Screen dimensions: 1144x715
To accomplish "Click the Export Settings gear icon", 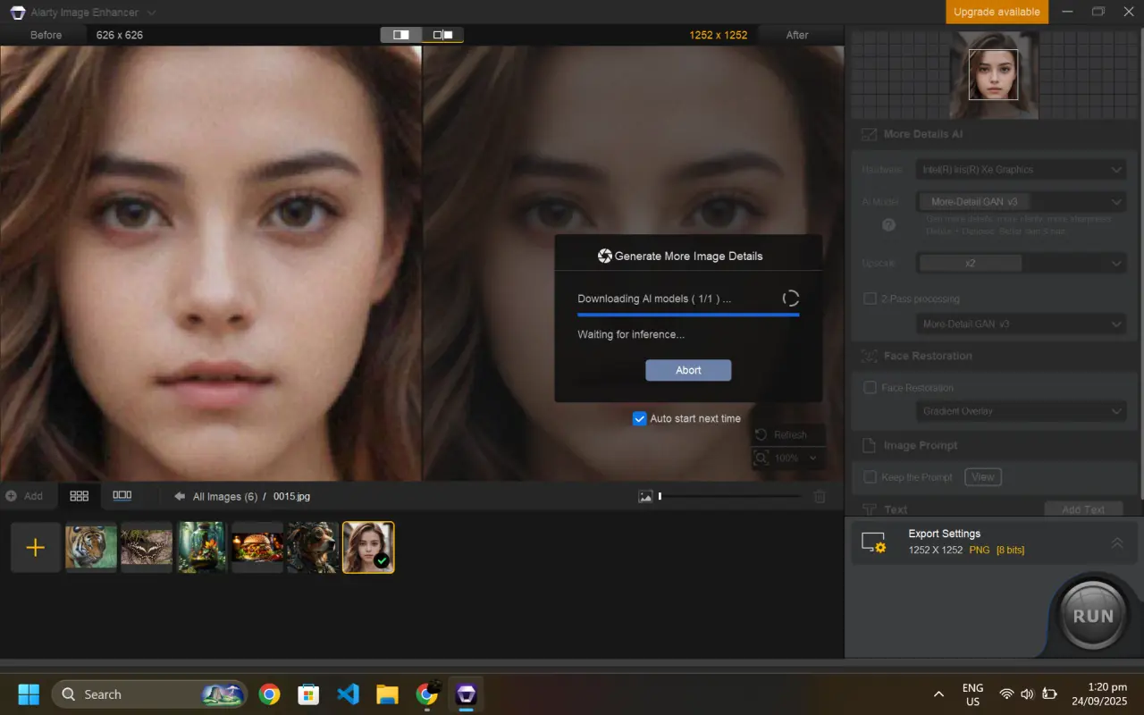I will pyautogui.click(x=873, y=543).
